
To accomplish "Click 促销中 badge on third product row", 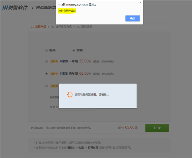I will [54, 86].
